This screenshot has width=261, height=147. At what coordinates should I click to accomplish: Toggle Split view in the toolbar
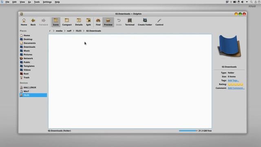pyautogui.click(x=88, y=22)
